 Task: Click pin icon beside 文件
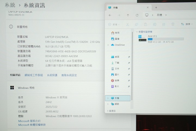click(x=129, y=69)
